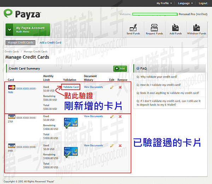Screen dimensions: 212x184
Task: Open card number link ending 7606
Action: (22, 90)
